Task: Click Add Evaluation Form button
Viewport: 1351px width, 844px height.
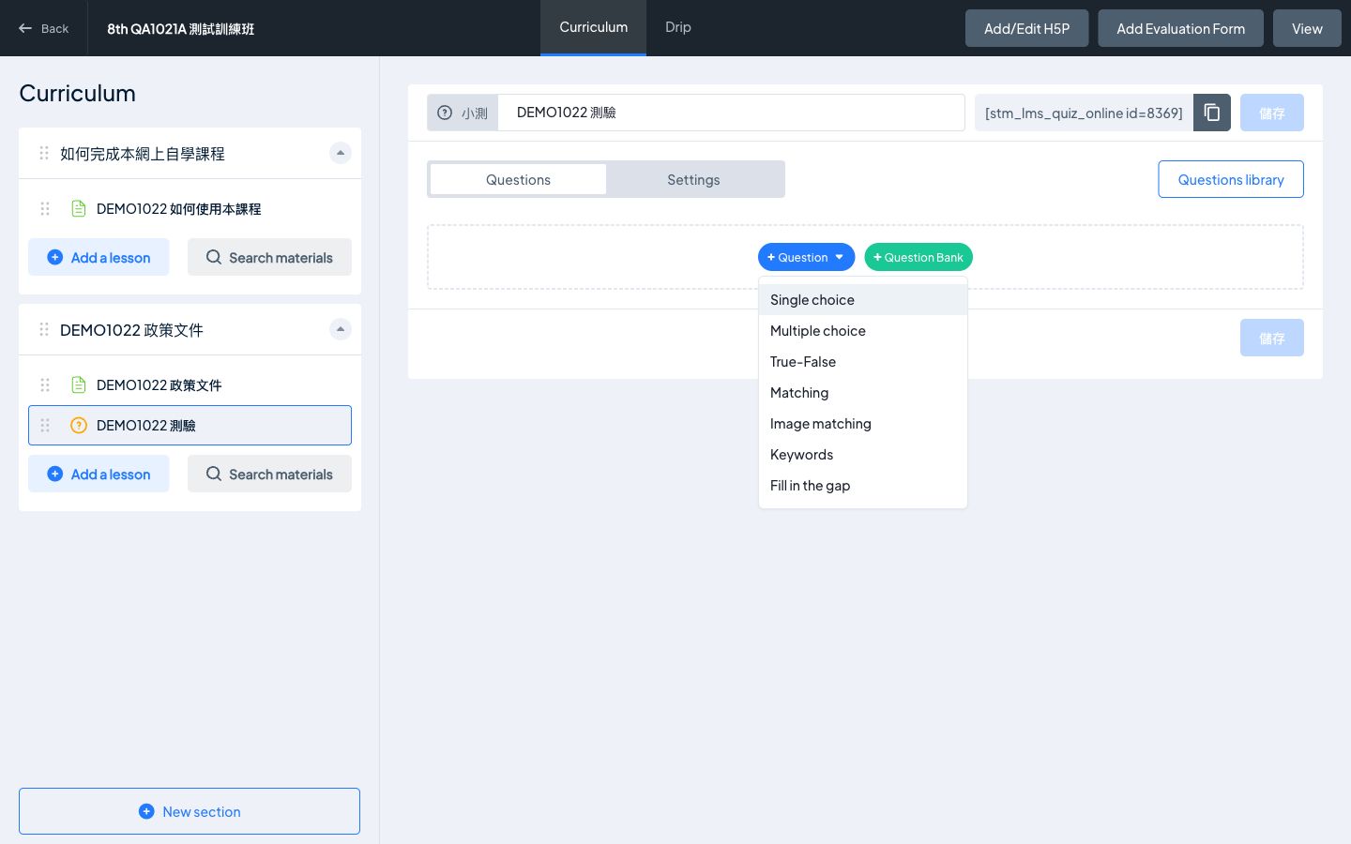Action: [1180, 28]
